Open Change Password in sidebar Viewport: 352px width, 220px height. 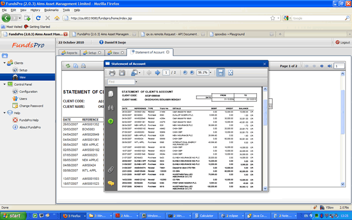[31, 106]
